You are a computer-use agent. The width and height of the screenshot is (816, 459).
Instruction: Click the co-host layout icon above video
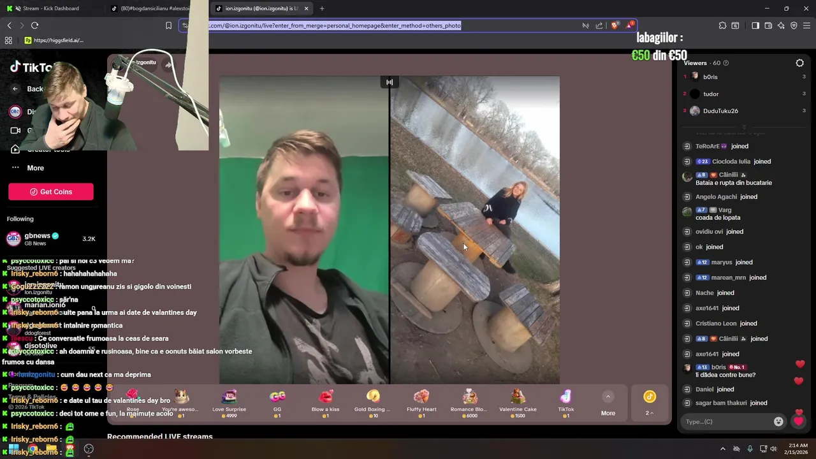click(390, 82)
